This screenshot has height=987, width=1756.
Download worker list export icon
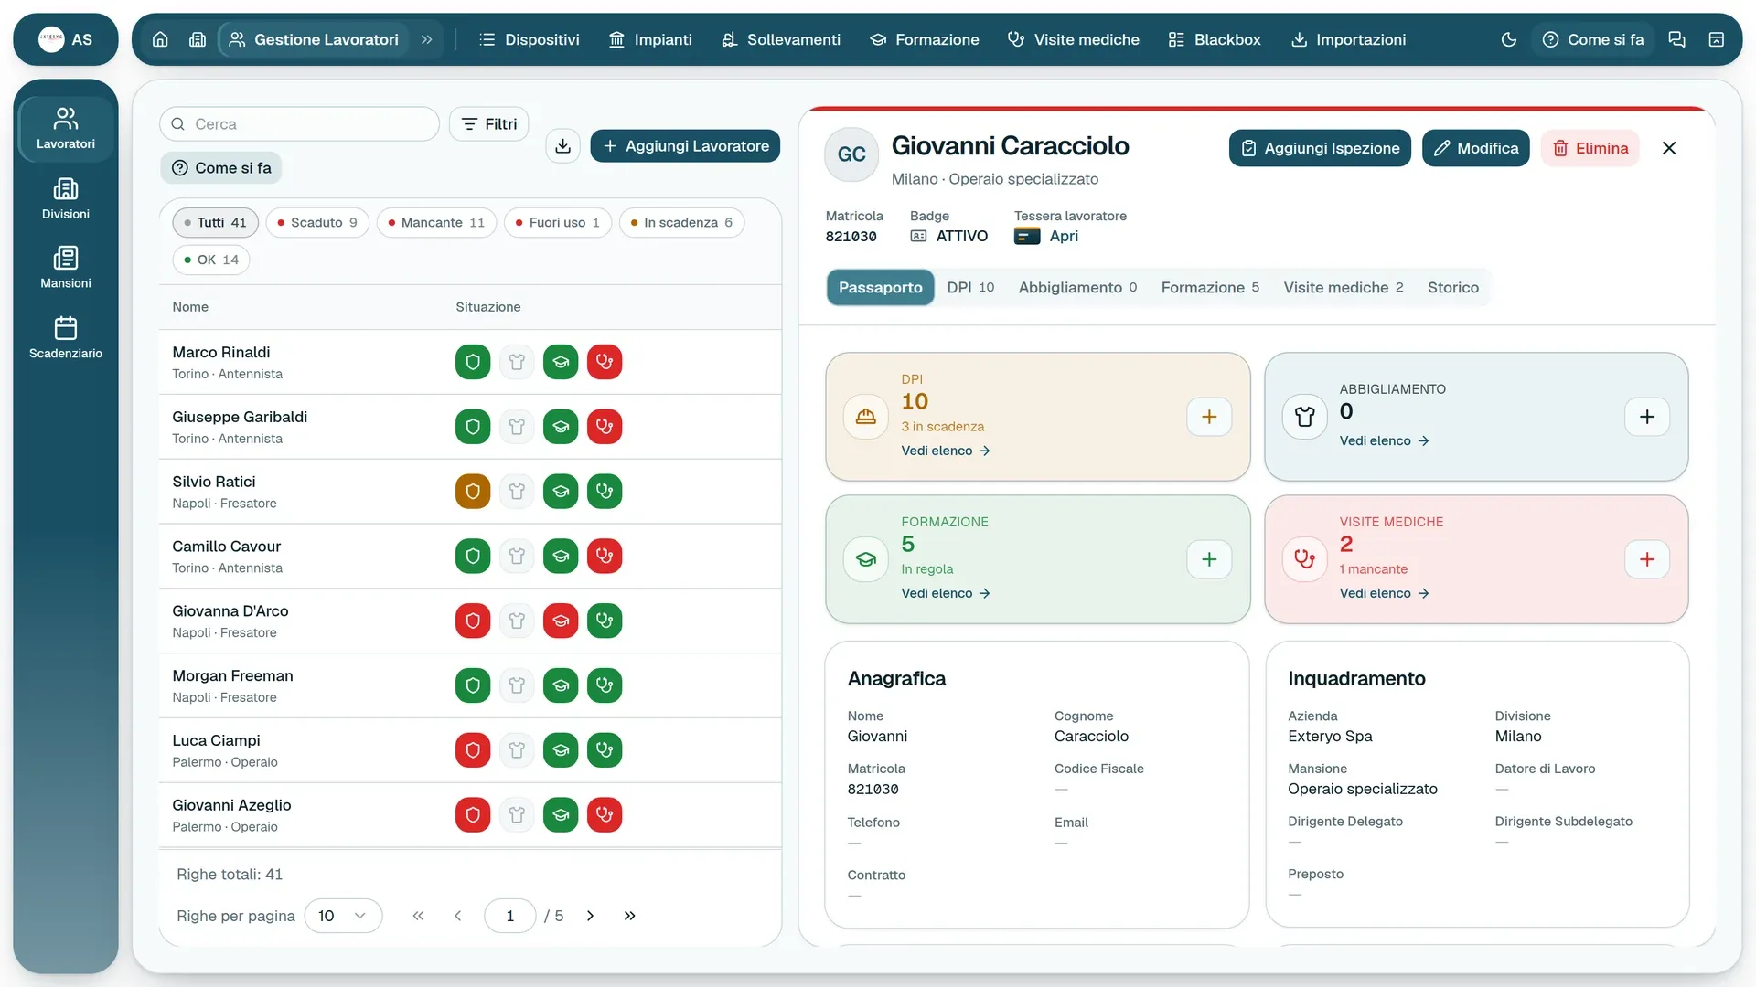pos(563,146)
